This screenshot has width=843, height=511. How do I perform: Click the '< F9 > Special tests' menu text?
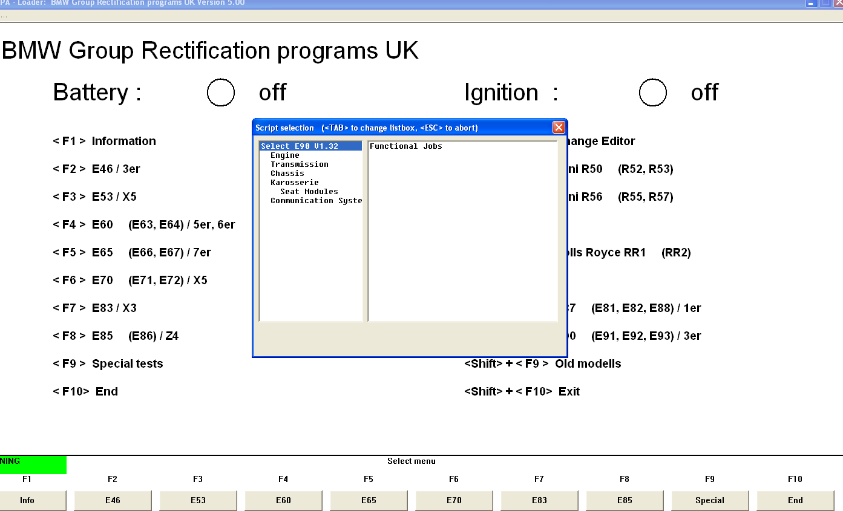(108, 363)
